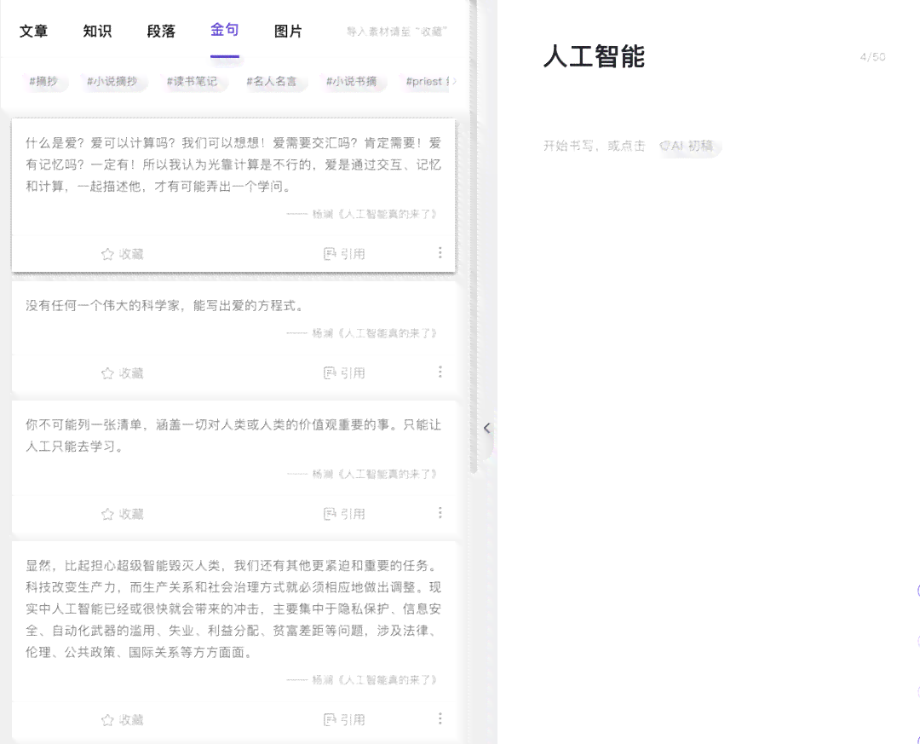Collapse the material panel with left chevron
Viewport: 920px width, 744px height.
(486, 428)
